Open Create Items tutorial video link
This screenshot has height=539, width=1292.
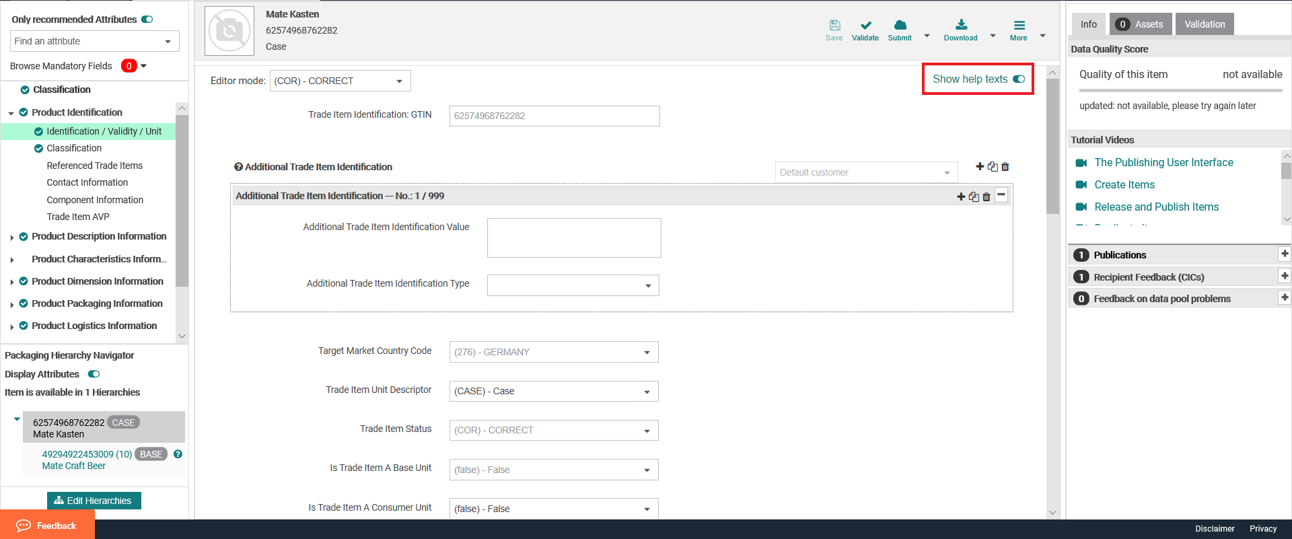point(1124,184)
